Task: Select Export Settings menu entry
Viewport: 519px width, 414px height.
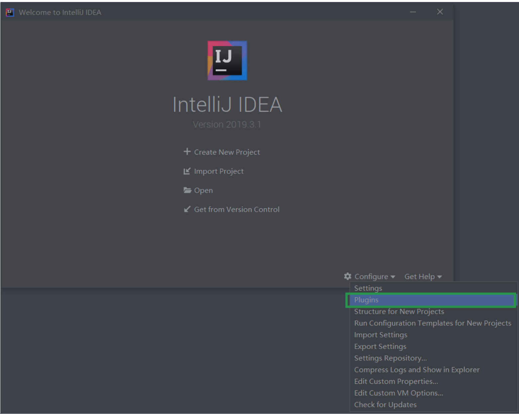Action: click(433, 346)
